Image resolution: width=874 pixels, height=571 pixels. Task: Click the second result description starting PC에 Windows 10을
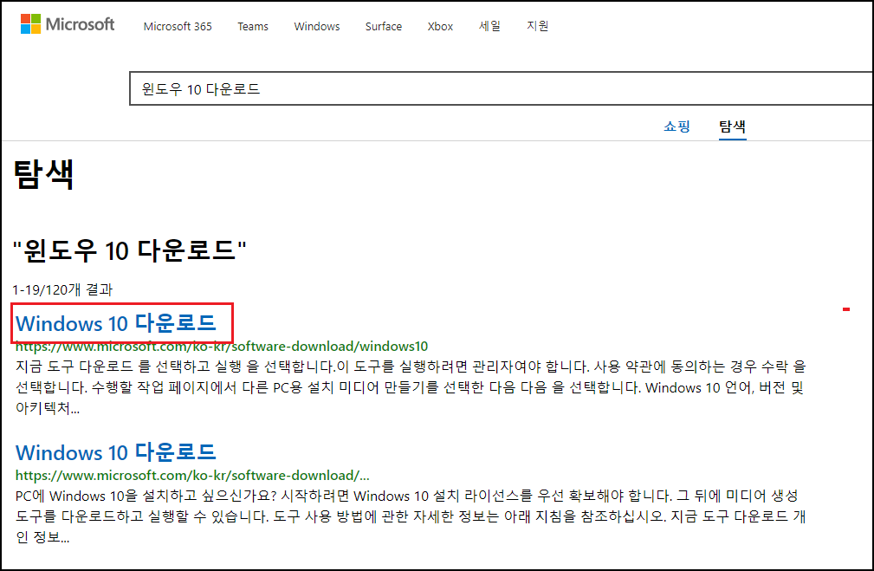tap(411, 516)
